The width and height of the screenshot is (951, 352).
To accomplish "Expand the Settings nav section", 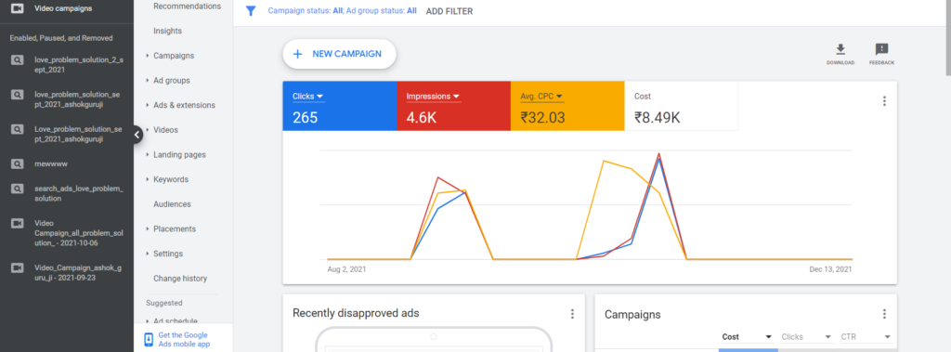I will 148,254.
